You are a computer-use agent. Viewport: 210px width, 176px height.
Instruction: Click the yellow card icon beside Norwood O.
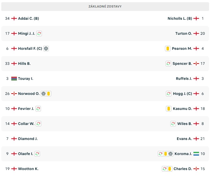point(49,94)
